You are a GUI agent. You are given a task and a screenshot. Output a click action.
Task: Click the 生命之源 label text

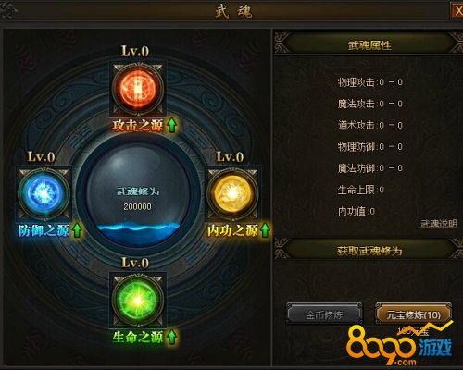(x=138, y=337)
